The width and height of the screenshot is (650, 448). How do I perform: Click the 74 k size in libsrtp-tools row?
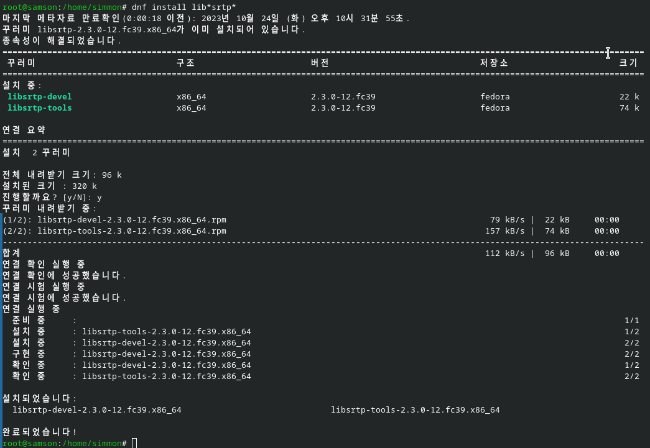[x=629, y=107]
